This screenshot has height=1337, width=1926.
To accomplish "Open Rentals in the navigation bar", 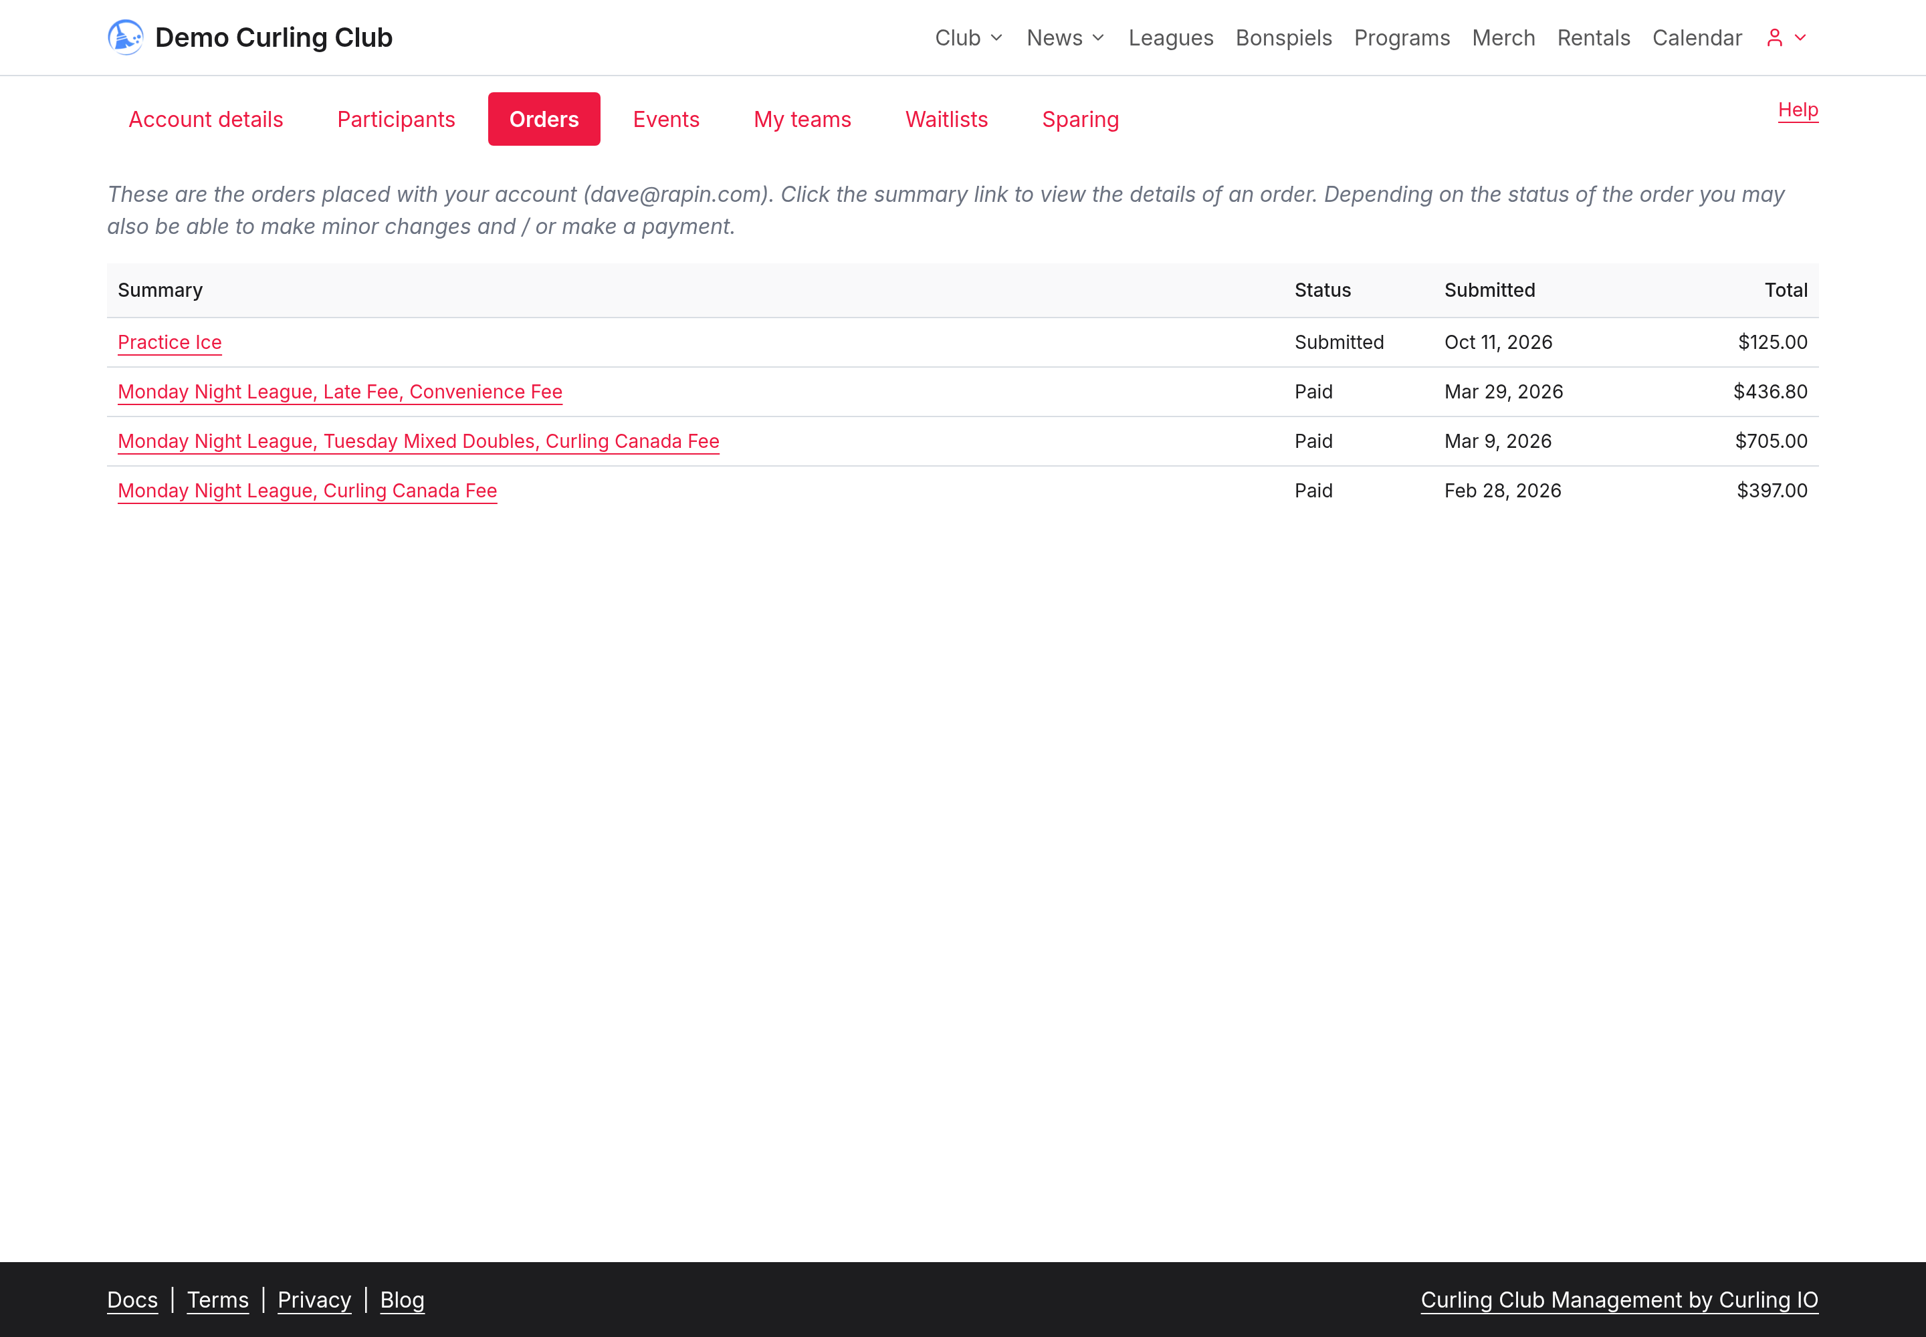I will pyautogui.click(x=1593, y=37).
